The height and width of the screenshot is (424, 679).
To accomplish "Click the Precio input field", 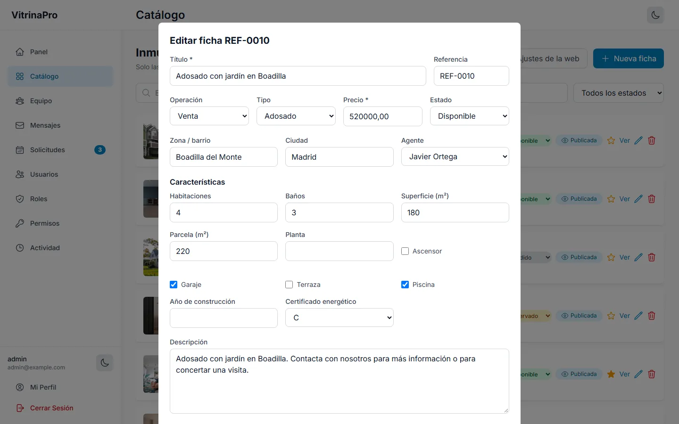I will tap(383, 116).
